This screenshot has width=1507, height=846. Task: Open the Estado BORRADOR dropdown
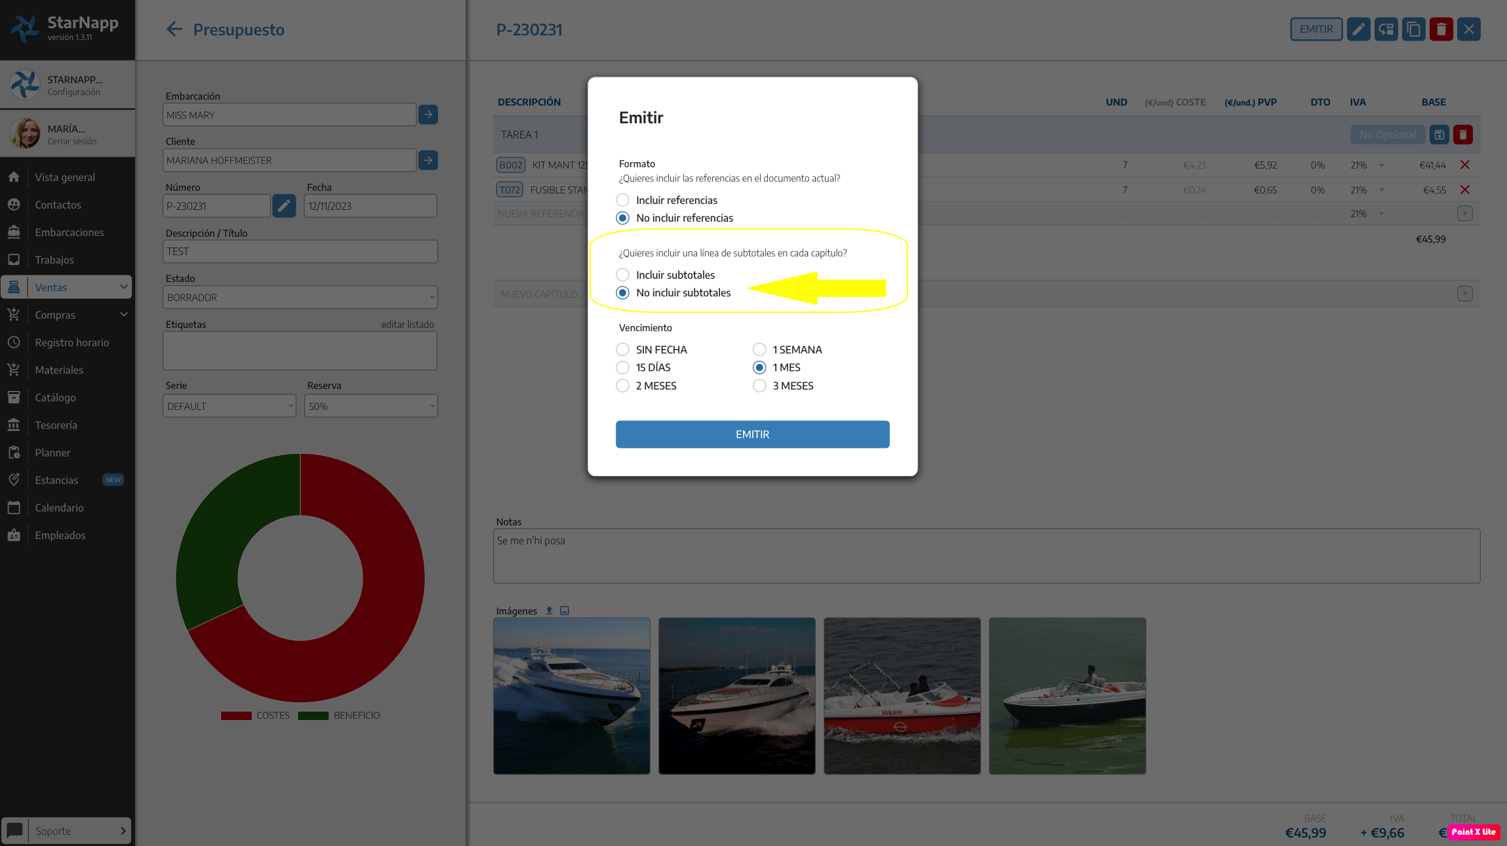(300, 297)
